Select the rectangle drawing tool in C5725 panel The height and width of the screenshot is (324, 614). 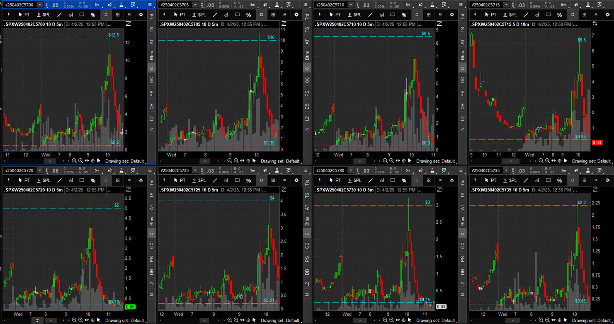click(x=237, y=180)
